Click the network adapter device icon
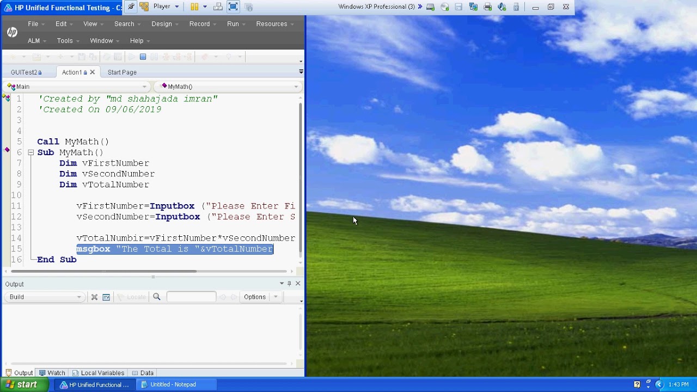This screenshot has height=392, width=697. [473, 7]
